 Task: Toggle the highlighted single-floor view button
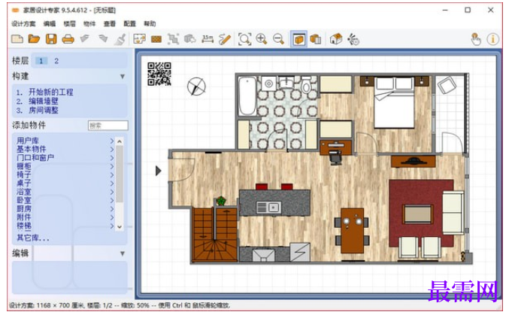point(298,39)
